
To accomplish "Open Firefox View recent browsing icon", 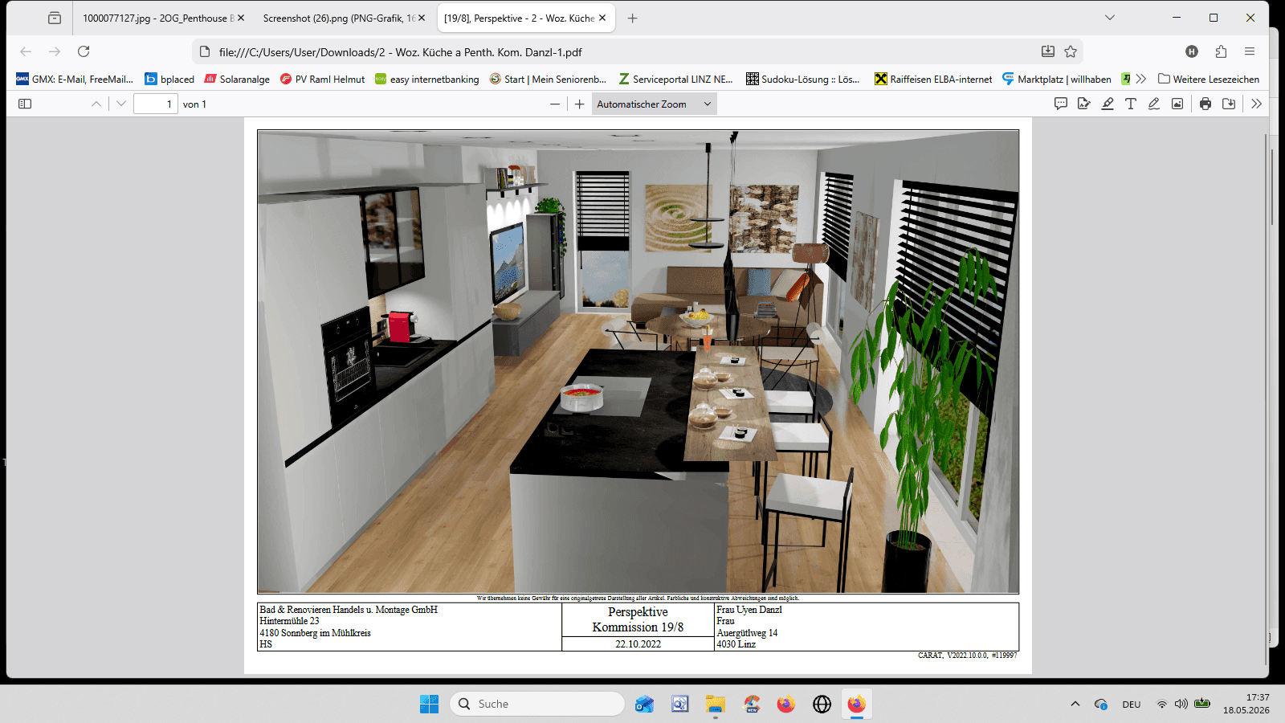I will point(55,18).
